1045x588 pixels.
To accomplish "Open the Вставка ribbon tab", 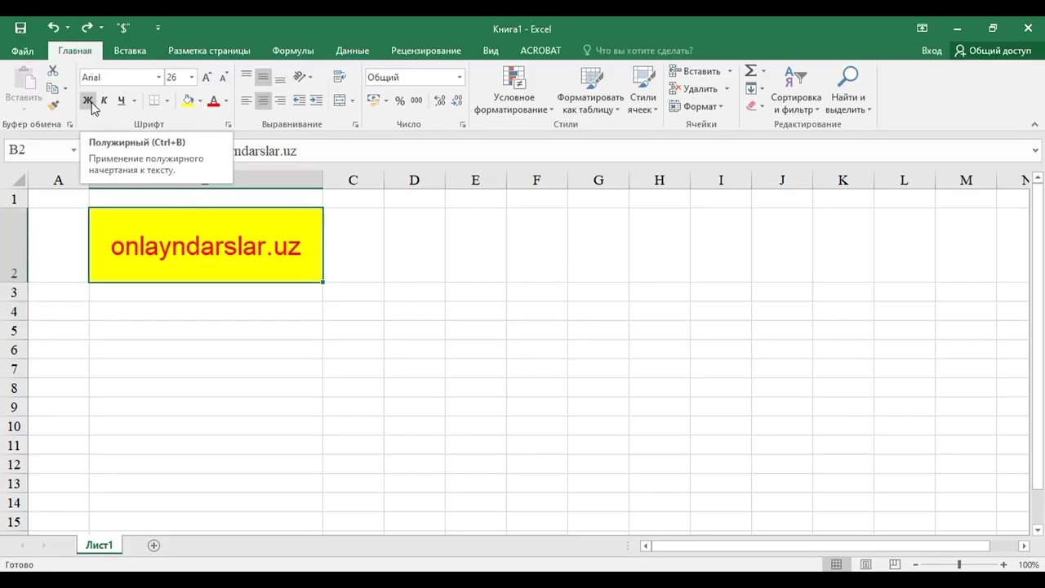I will coord(130,51).
